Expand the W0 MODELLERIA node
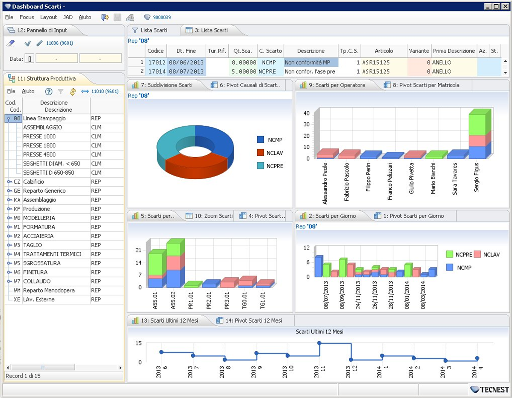The image size is (512, 398). [9, 218]
